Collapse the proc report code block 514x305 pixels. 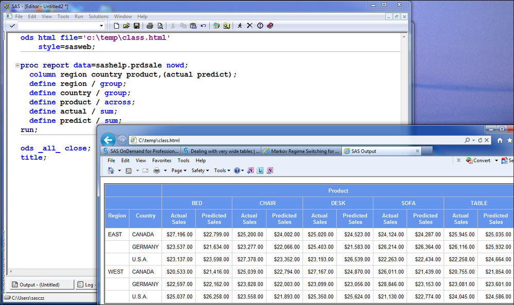pyautogui.click(x=17, y=66)
